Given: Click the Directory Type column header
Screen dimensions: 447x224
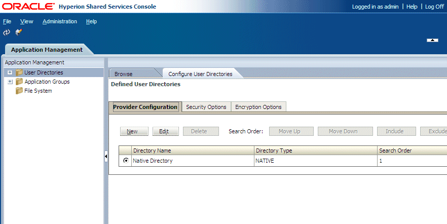Looking at the screenshot, I should point(316,151).
